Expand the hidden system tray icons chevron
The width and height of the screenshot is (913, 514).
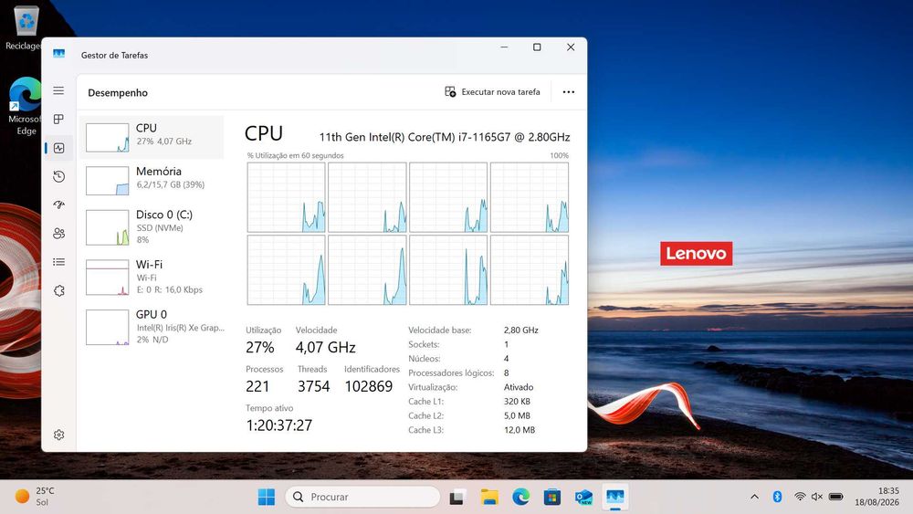click(x=755, y=497)
